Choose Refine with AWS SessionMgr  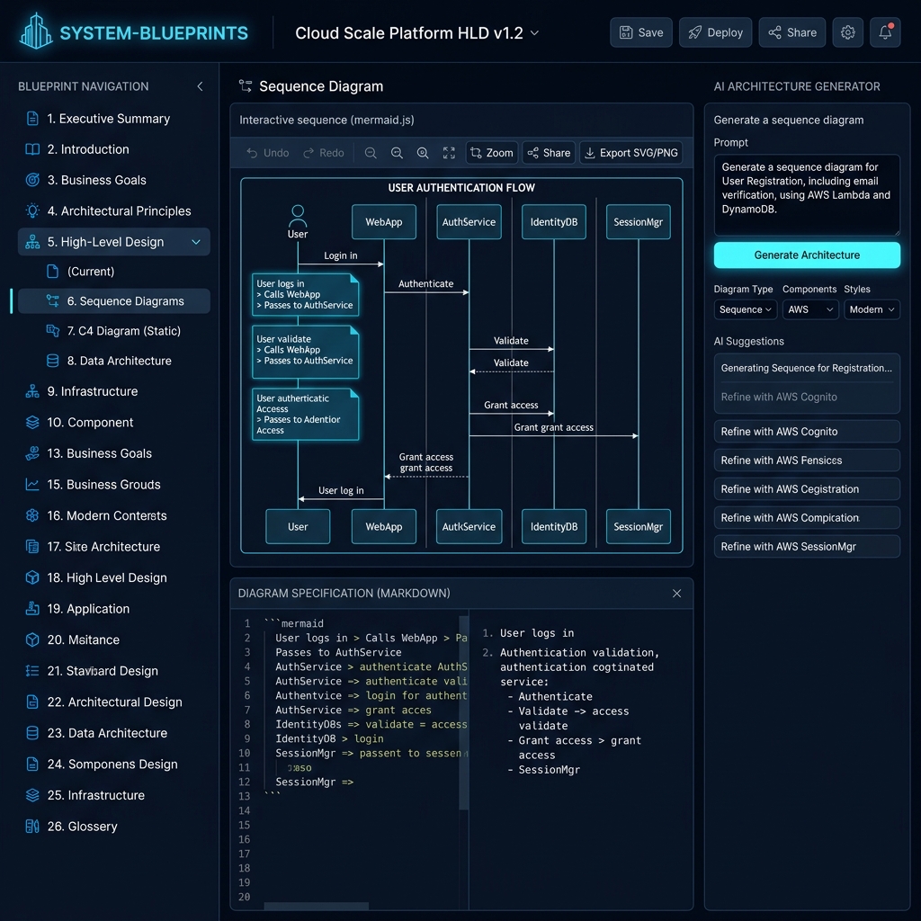pos(807,547)
